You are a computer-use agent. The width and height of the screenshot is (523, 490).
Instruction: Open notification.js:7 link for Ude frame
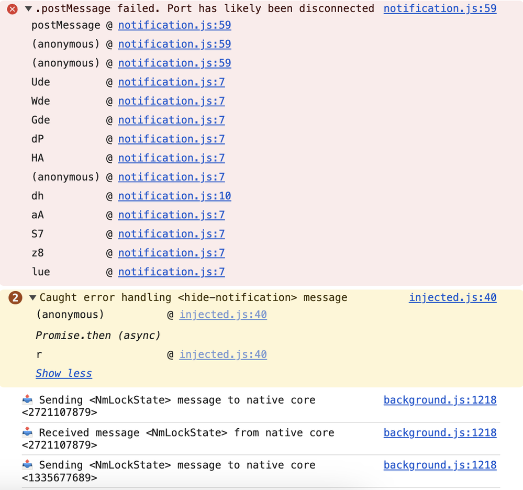pyautogui.click(x=171, y=82)
